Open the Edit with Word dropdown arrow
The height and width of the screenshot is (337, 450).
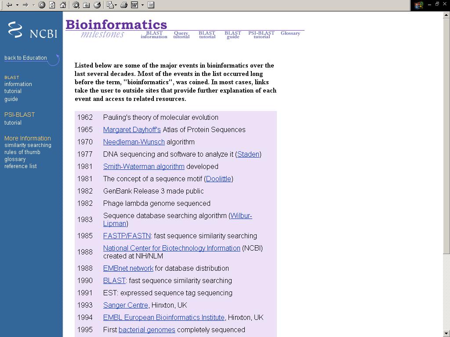[x=142, y=5]
